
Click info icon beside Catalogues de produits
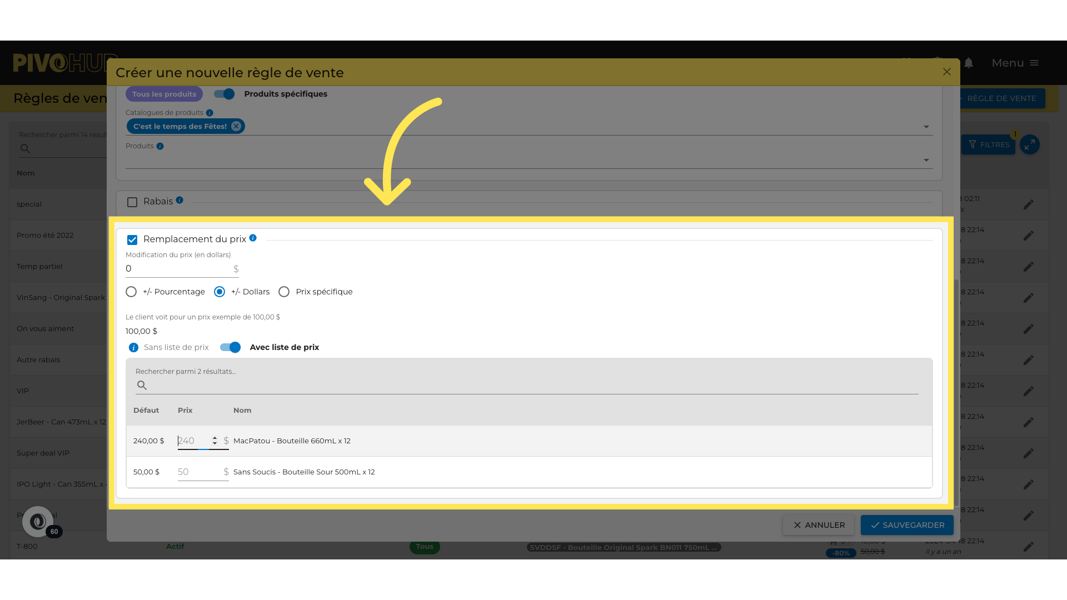point(210,113)
